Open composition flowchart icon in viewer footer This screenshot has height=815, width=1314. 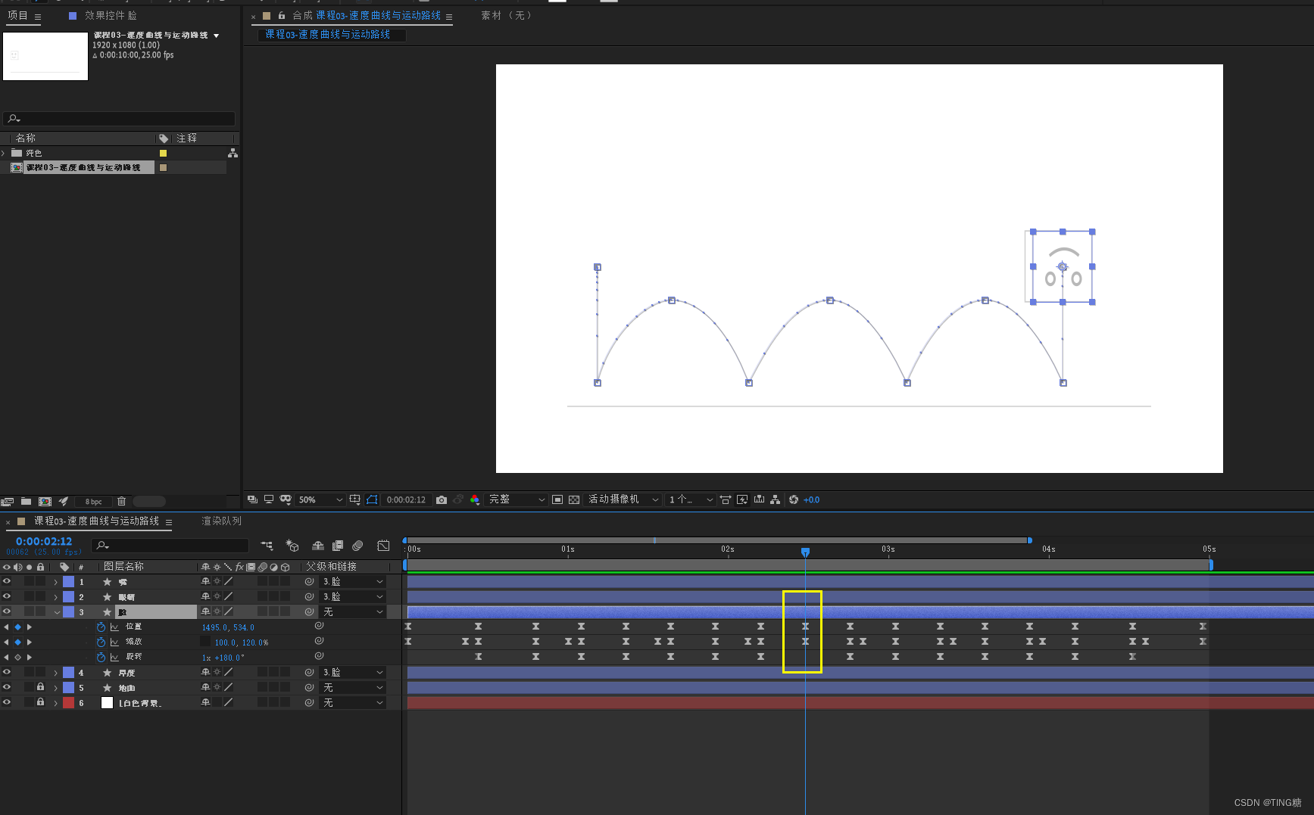pyautogui.click(x=776, y=499)
